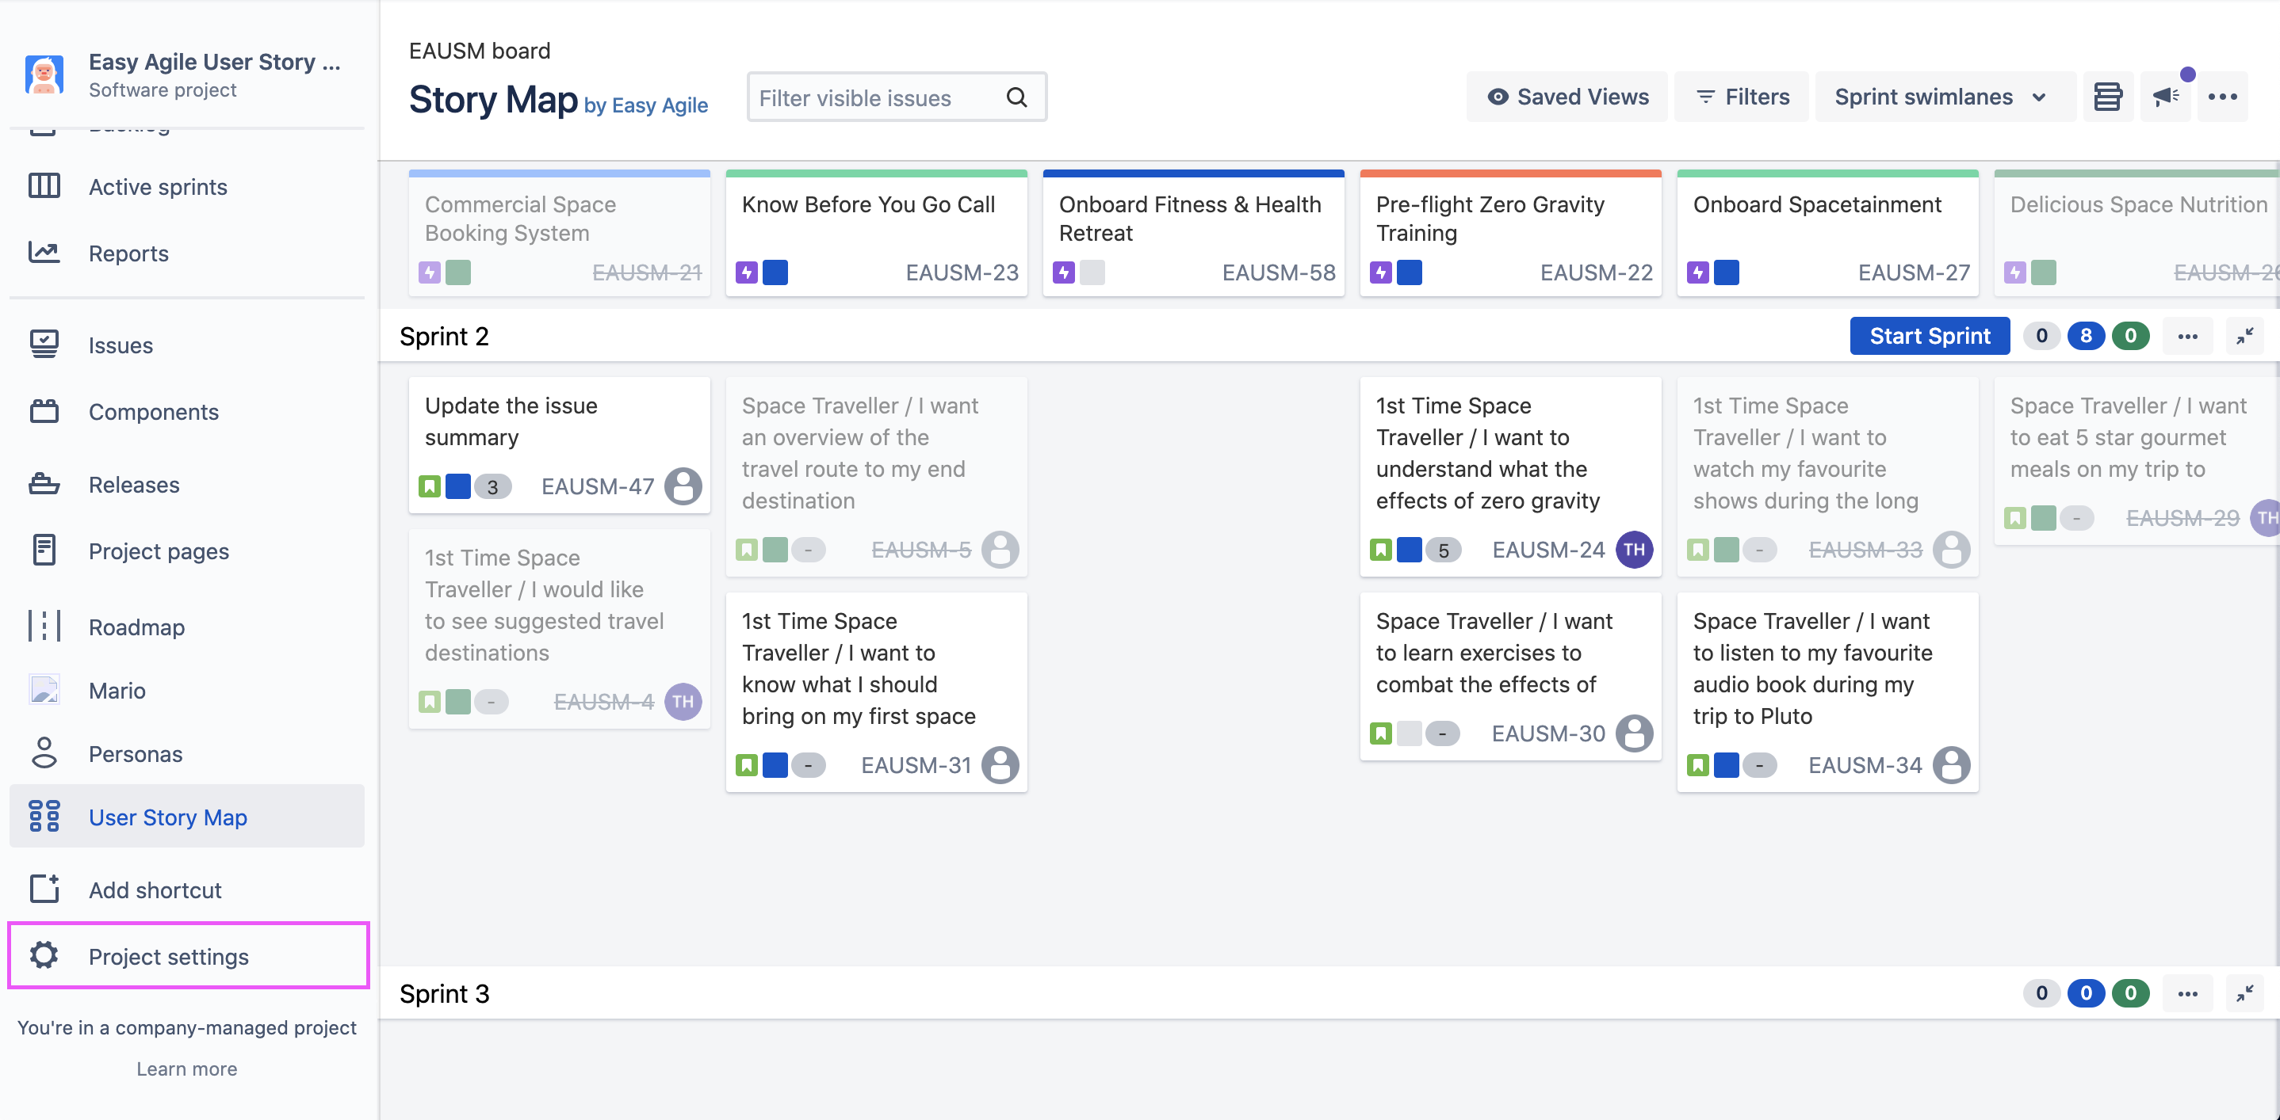This screenshot has width=2280, height=1120.
Task: Click the megaphone announcements icon
Action: pyautogui.click(x=2165, y=97)
